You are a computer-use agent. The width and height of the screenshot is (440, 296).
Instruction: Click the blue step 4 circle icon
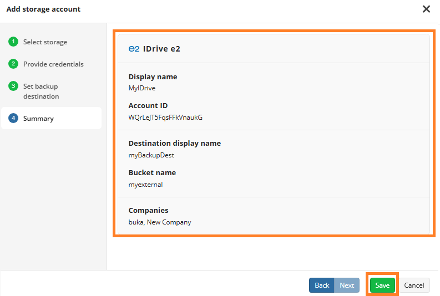(13, 118)
